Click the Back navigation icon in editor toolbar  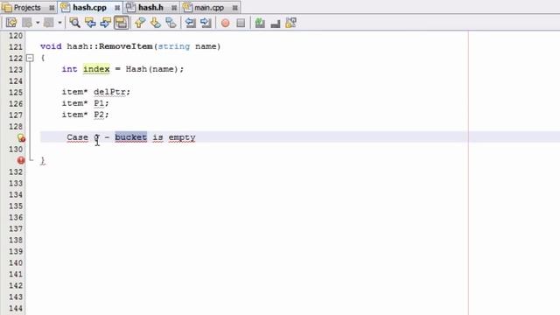click(x=27, y=23)
